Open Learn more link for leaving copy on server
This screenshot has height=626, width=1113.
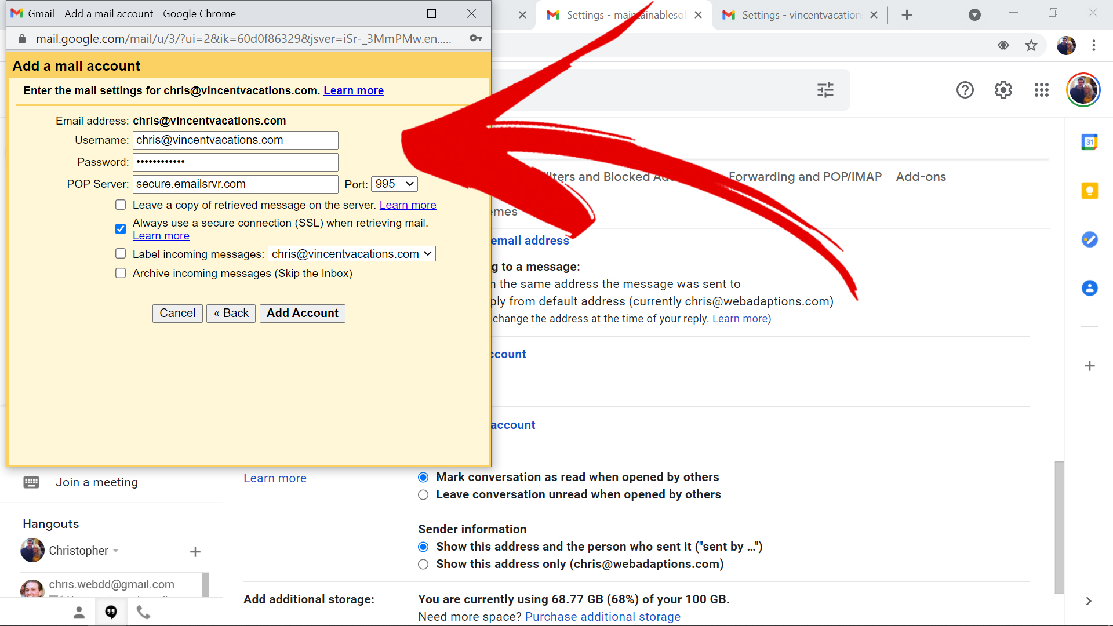point(408,205)
